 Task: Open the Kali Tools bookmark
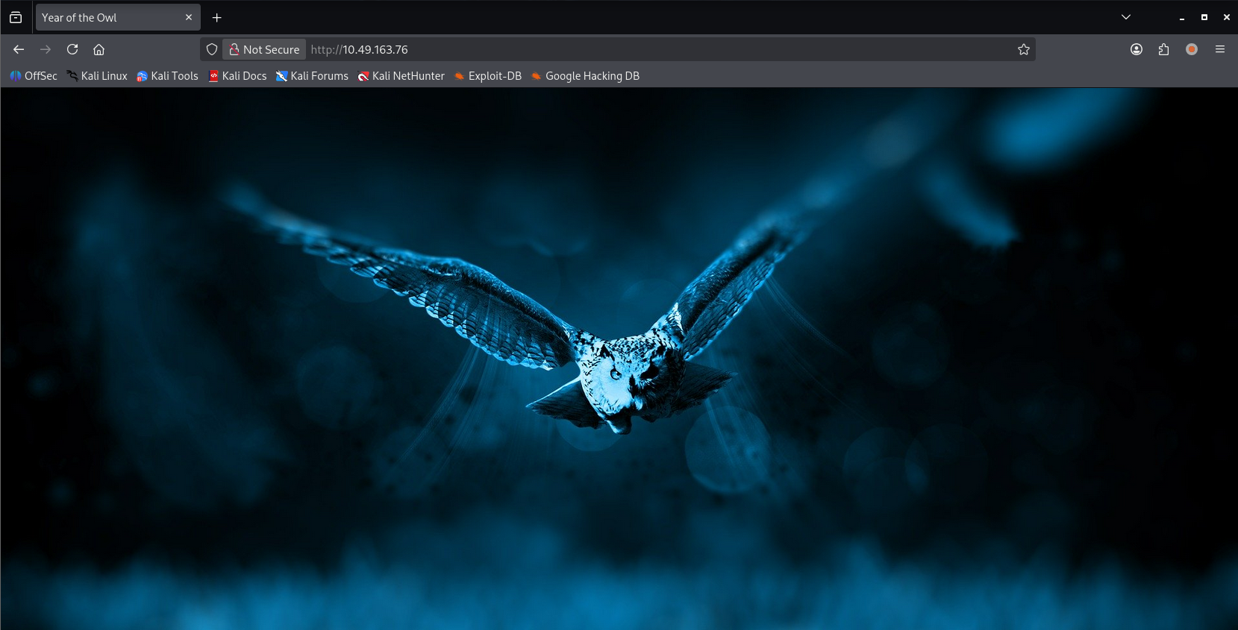[x=167, y=76]
